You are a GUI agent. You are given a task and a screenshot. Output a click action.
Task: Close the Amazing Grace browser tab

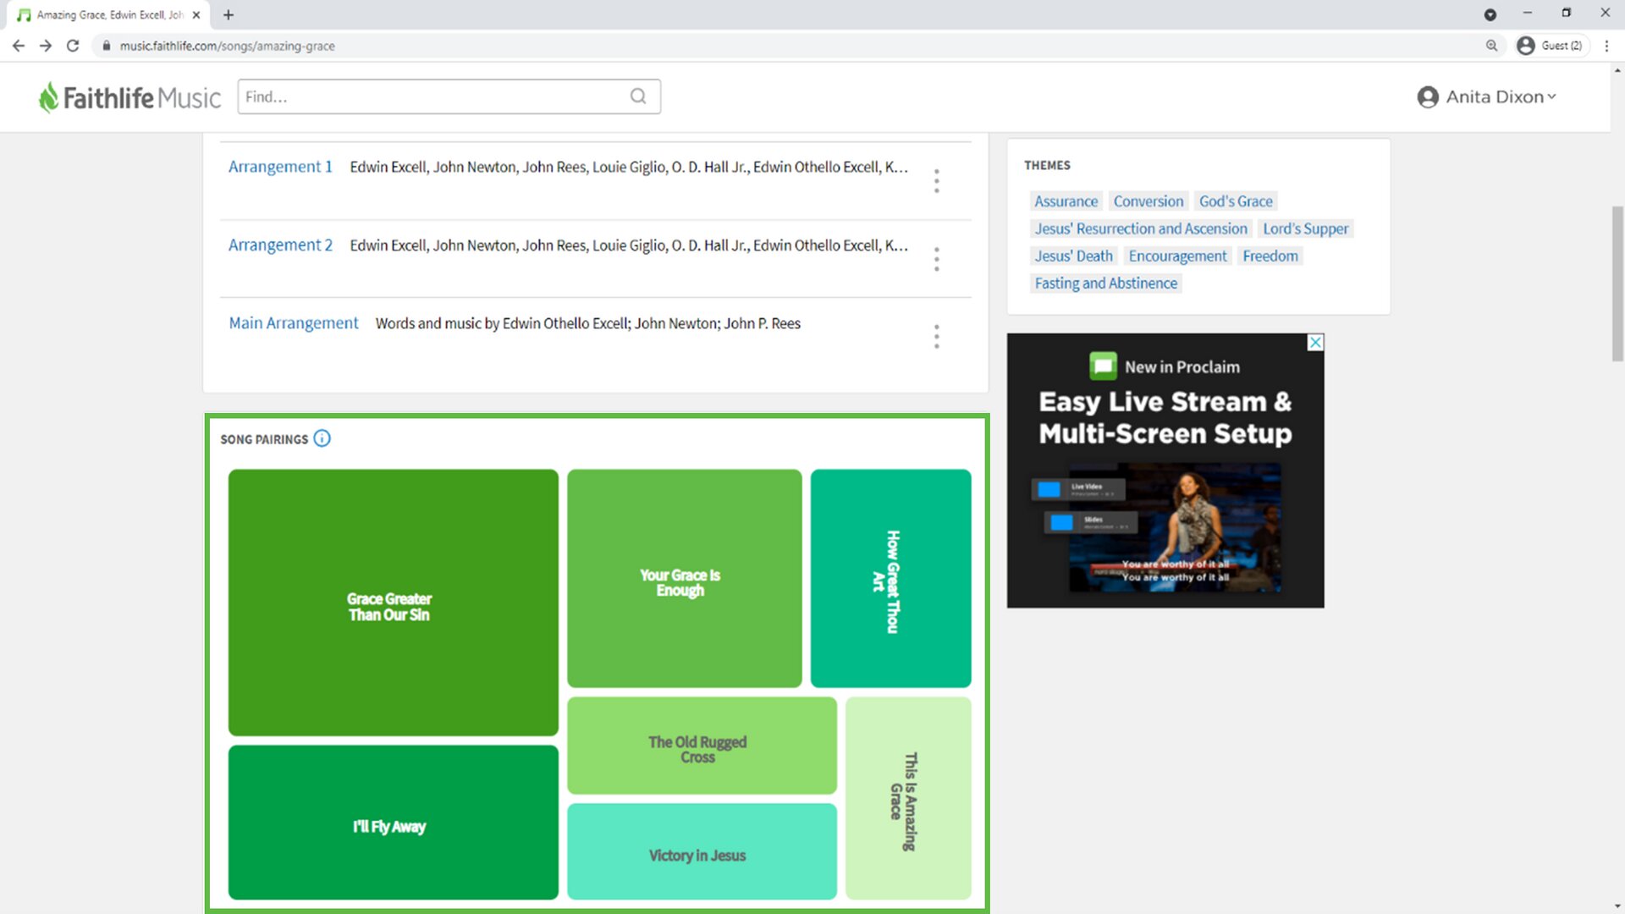[x=196, y=14]
